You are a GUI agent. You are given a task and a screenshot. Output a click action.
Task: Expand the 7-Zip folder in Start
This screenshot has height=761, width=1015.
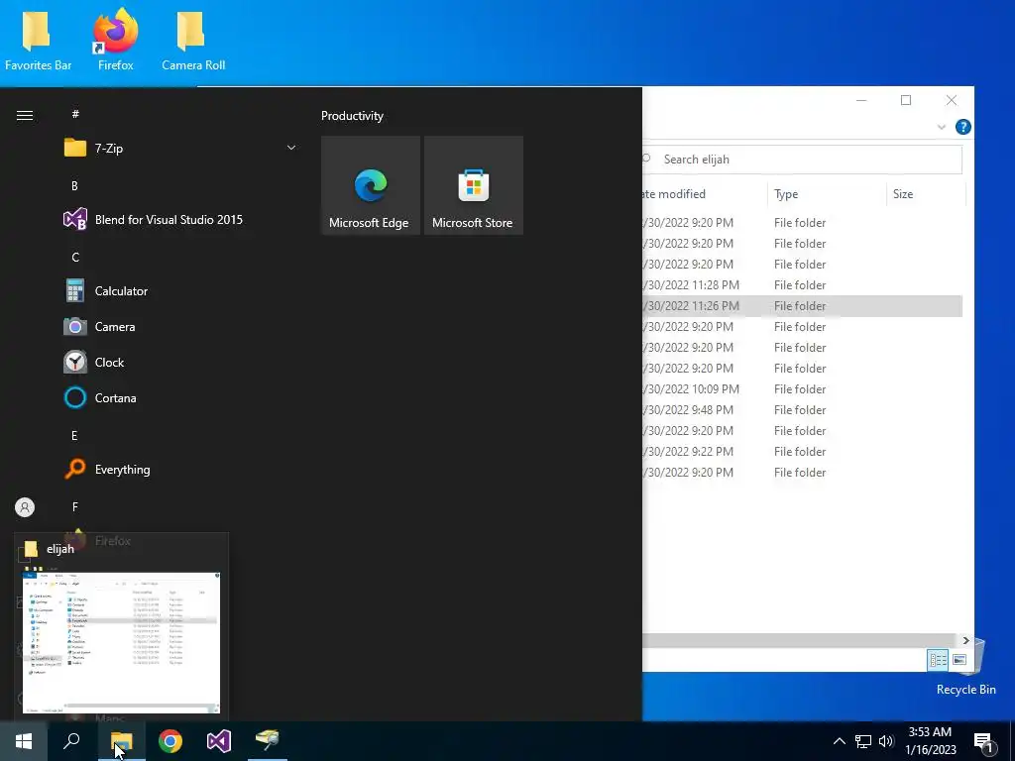[x=291, y=149]
